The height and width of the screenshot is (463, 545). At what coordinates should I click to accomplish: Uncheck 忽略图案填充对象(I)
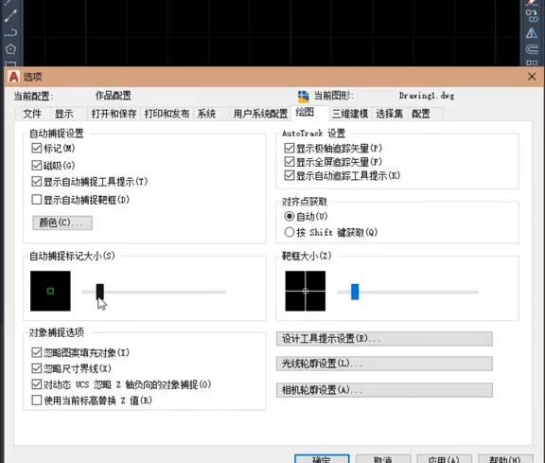tap(37, 353)
